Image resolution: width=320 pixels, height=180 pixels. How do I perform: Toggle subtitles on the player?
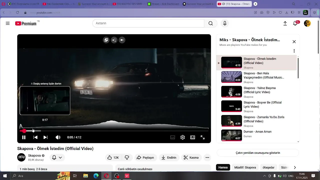172,137
